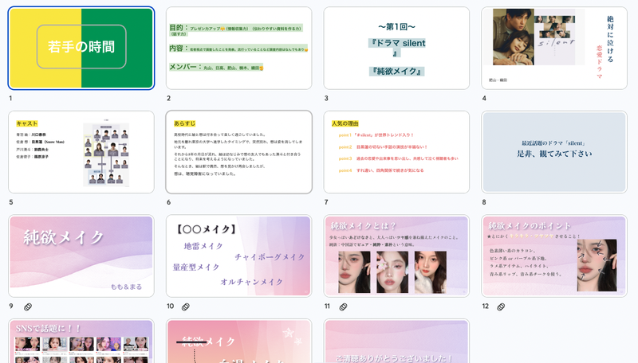Click the あらすじ heading on slide 6

(x=185, y=123)
